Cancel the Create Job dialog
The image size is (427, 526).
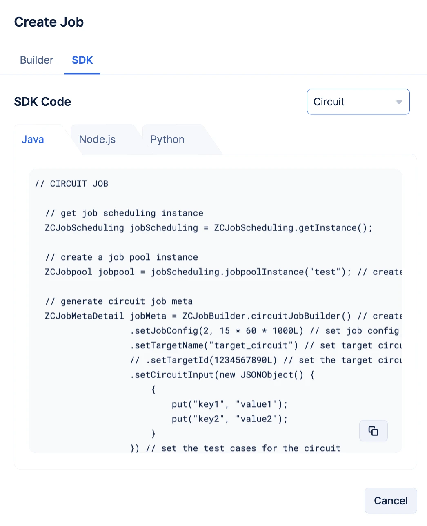(391, 501)
